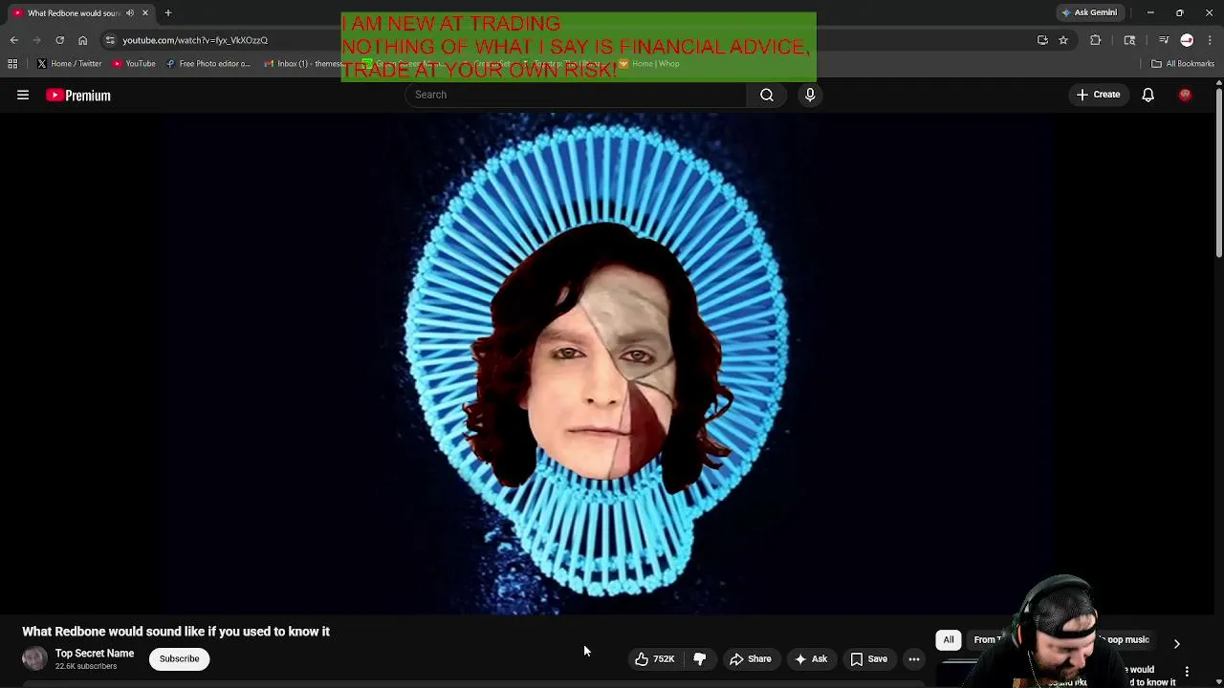
Task: Install or cast page icon in address bar
Action: coord(1042,40)
